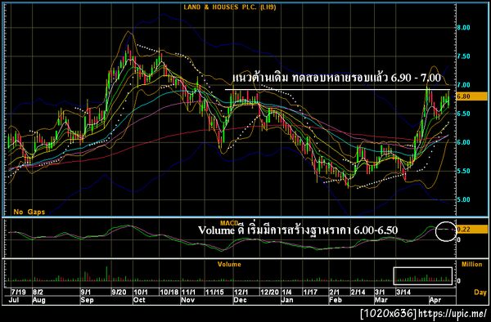Click the Million unit label
The width and height of the screenshot is (491, 322).
[x=472, y=264]
